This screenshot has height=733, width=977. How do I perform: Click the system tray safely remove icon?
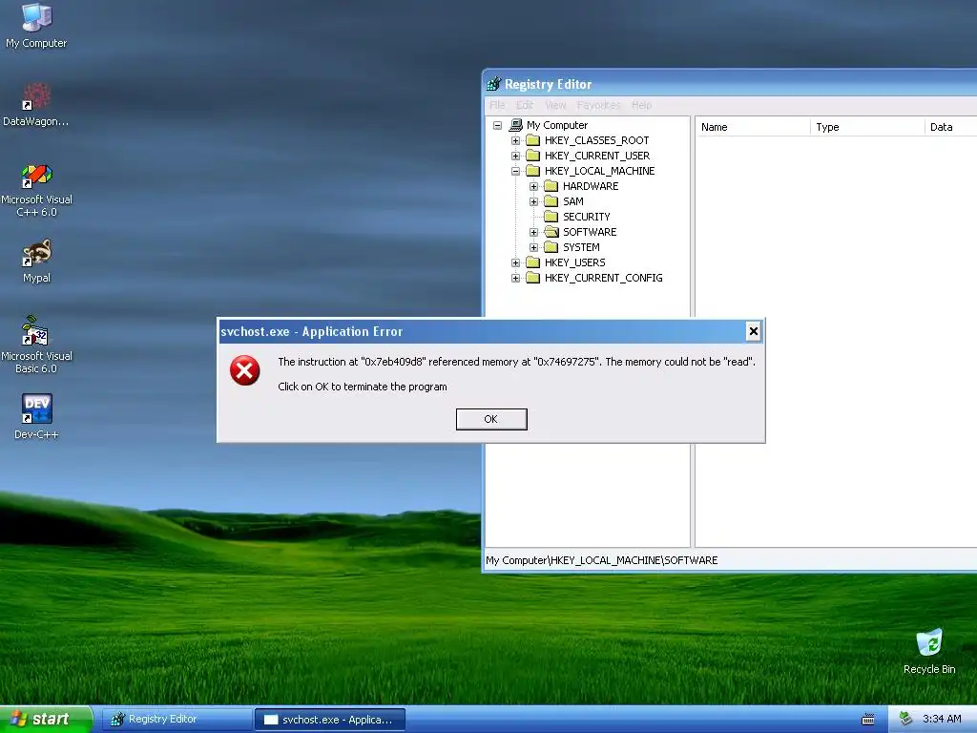coord(906,719)
